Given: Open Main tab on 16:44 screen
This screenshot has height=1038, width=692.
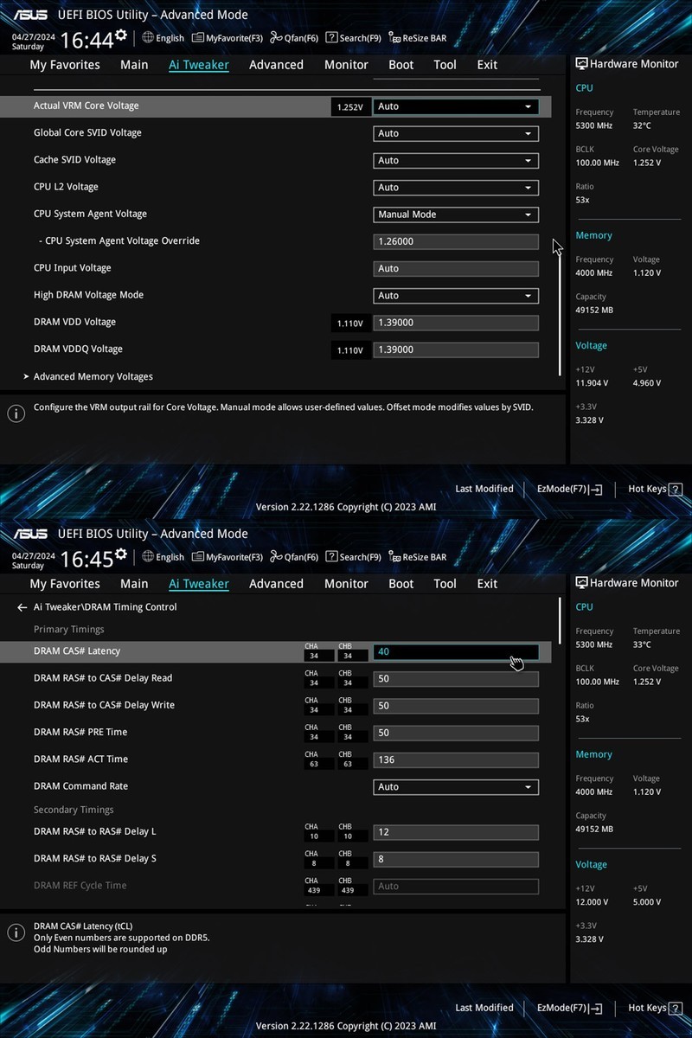Looking at the screenshot, I should click(134, 65).
